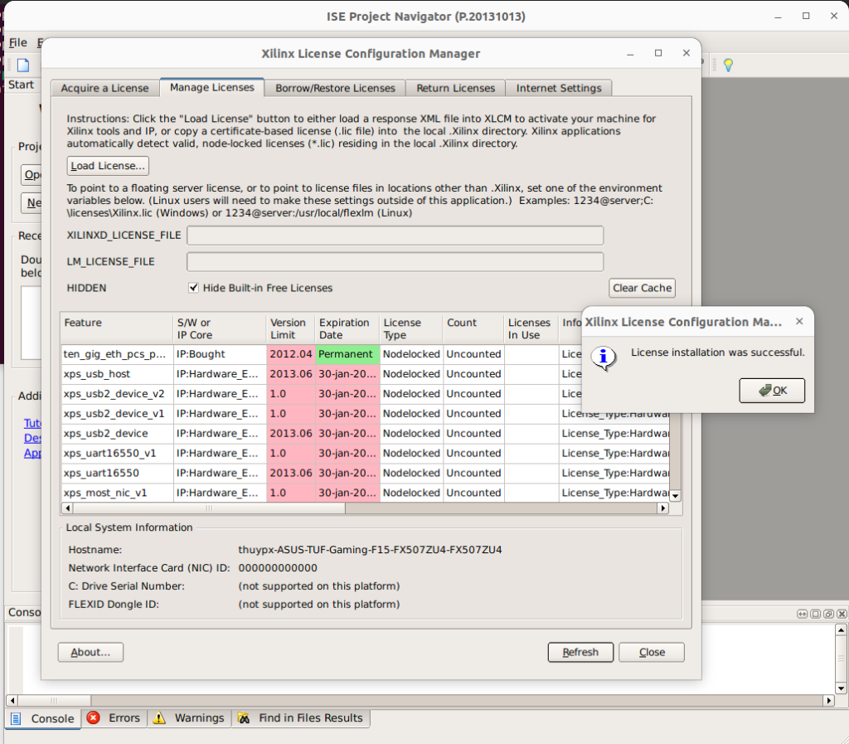Click the license table's horizontal scrollbar thumb

pyautogui.click(x=209, y=508)
